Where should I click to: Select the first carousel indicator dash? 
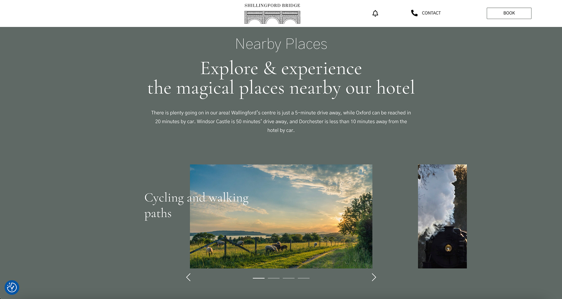click(x=259, y=278)
